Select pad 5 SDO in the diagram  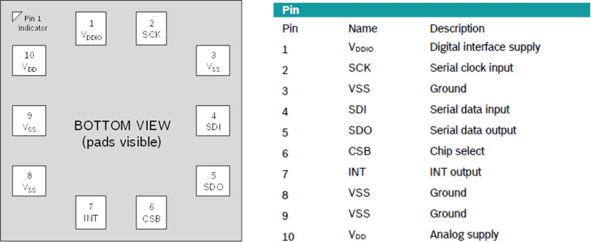pos(213,181)
